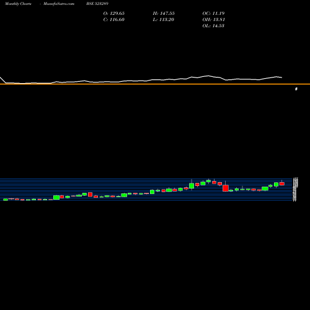The image size is (310, 310).
Task: Select the high value 'H: 147.55'
Action: pos(164,14)
